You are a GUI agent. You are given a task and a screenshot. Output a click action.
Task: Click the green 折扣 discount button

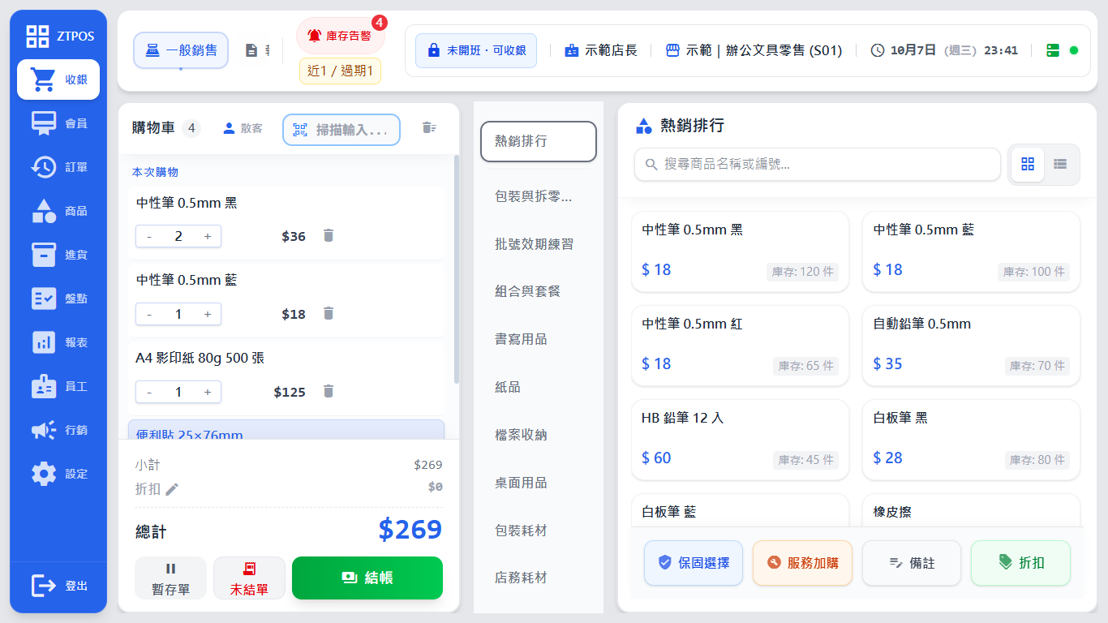(1020, 563)
